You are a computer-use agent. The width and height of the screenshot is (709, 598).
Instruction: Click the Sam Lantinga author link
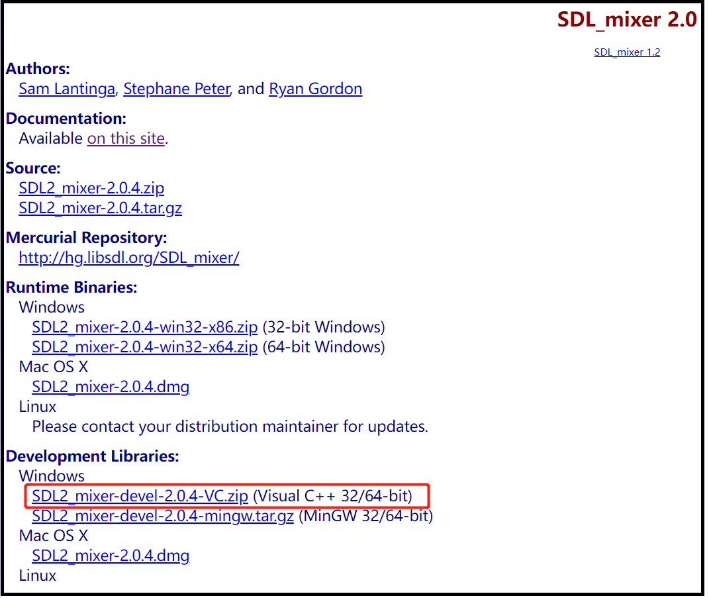click(66, 88)
